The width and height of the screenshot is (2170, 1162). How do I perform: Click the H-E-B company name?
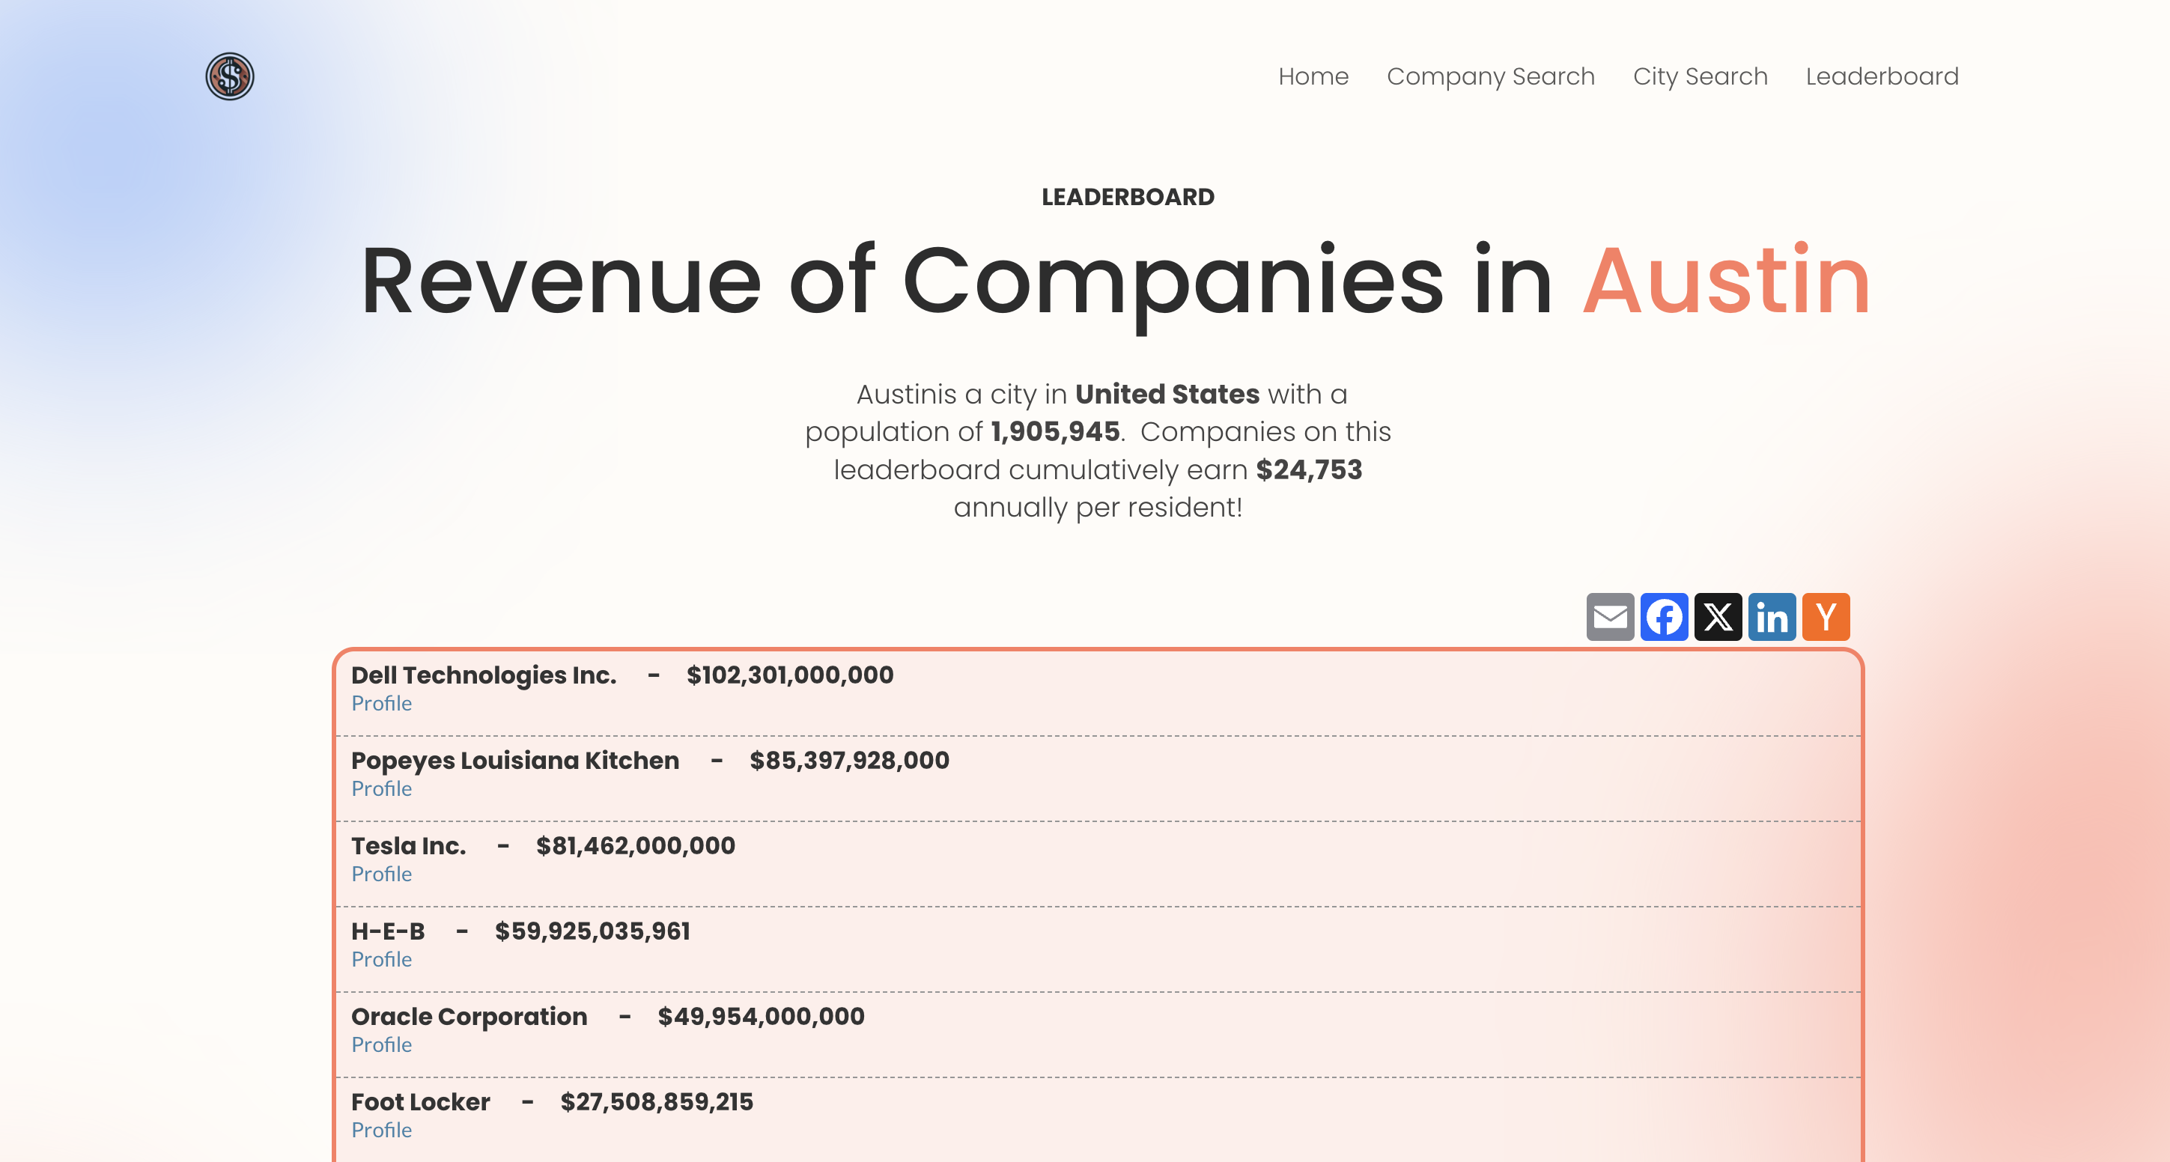(x=388, y=931)
